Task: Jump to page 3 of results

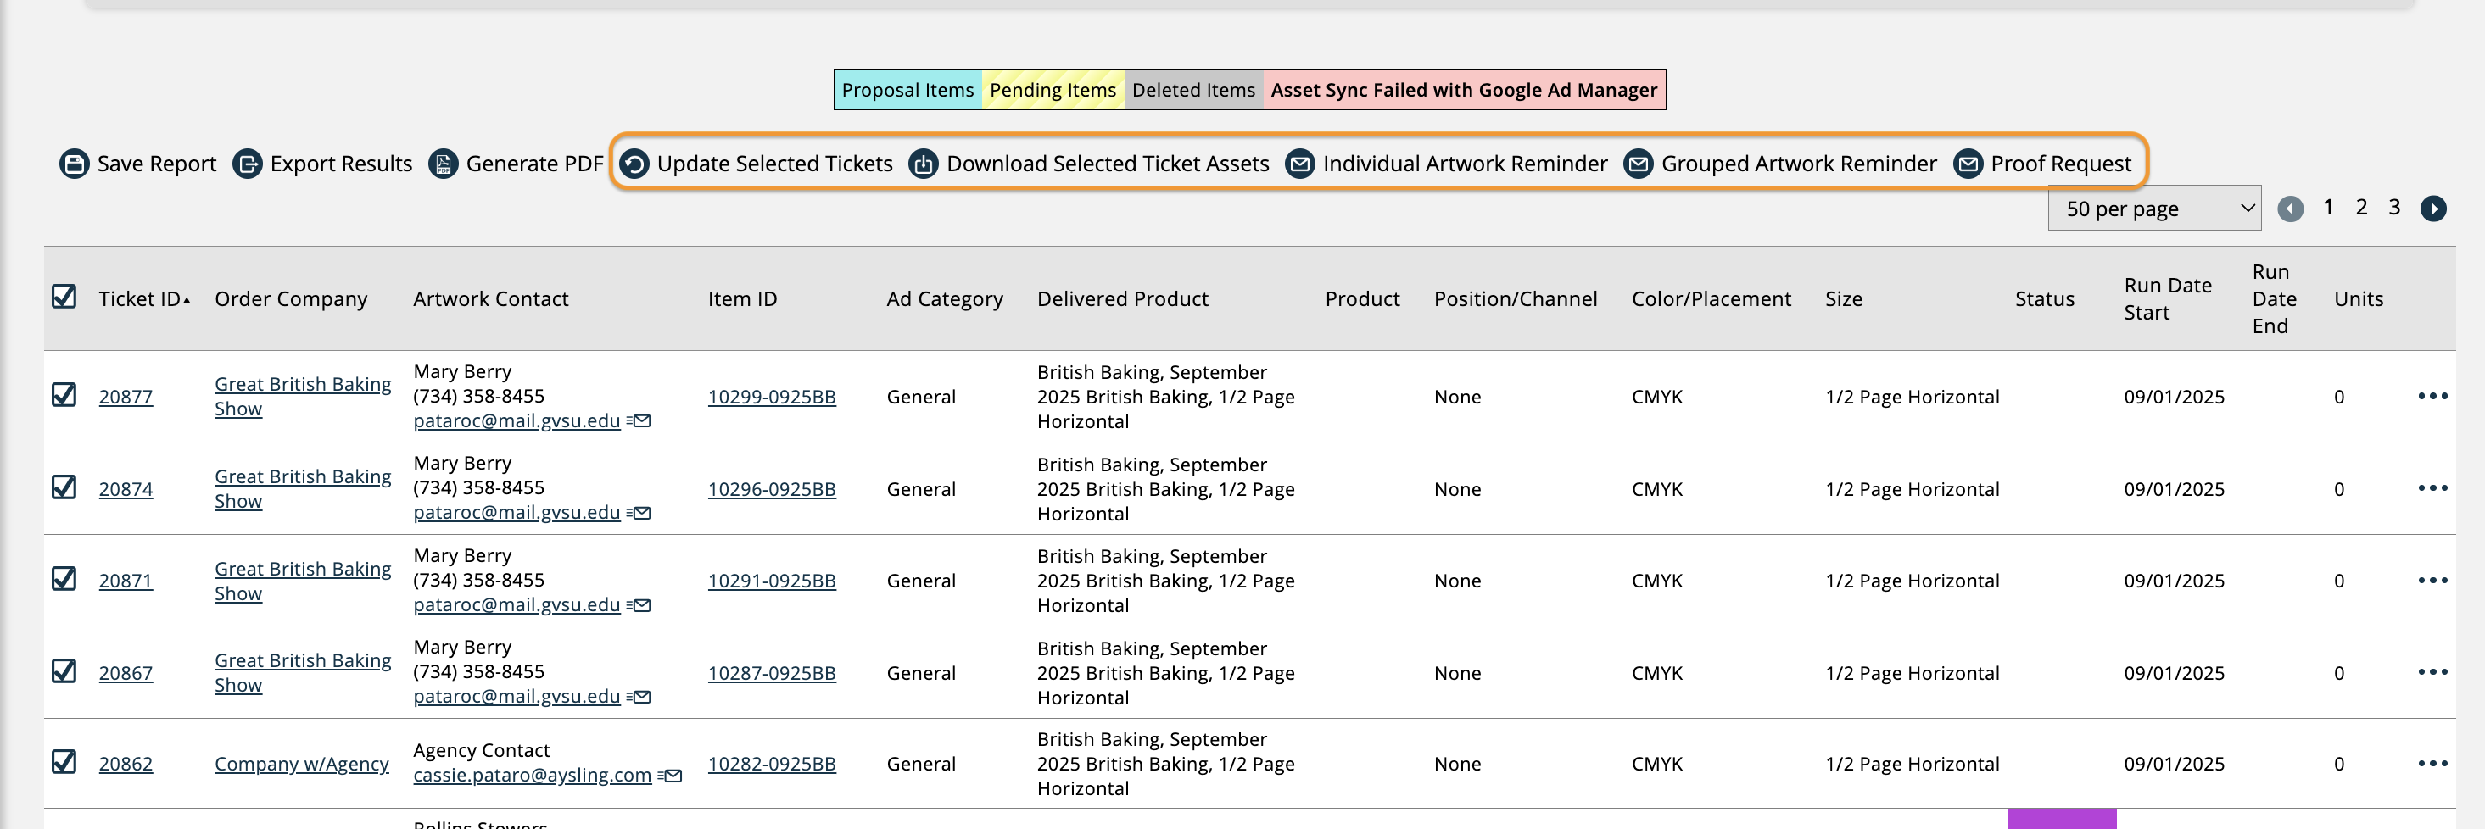Action: point(2394,207)
